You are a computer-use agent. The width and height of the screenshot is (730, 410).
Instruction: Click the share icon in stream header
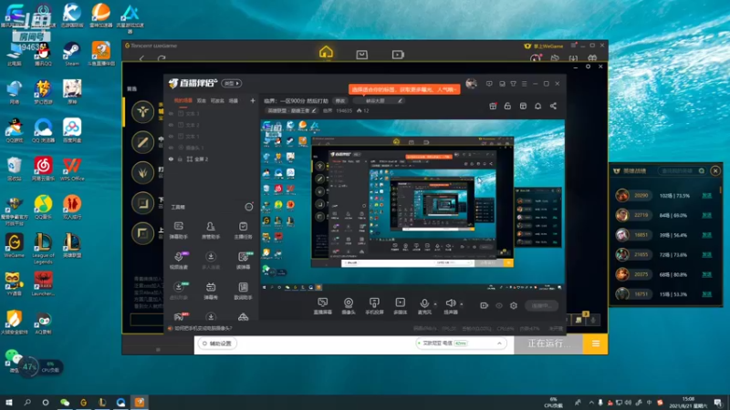click(x=553, y=106)
